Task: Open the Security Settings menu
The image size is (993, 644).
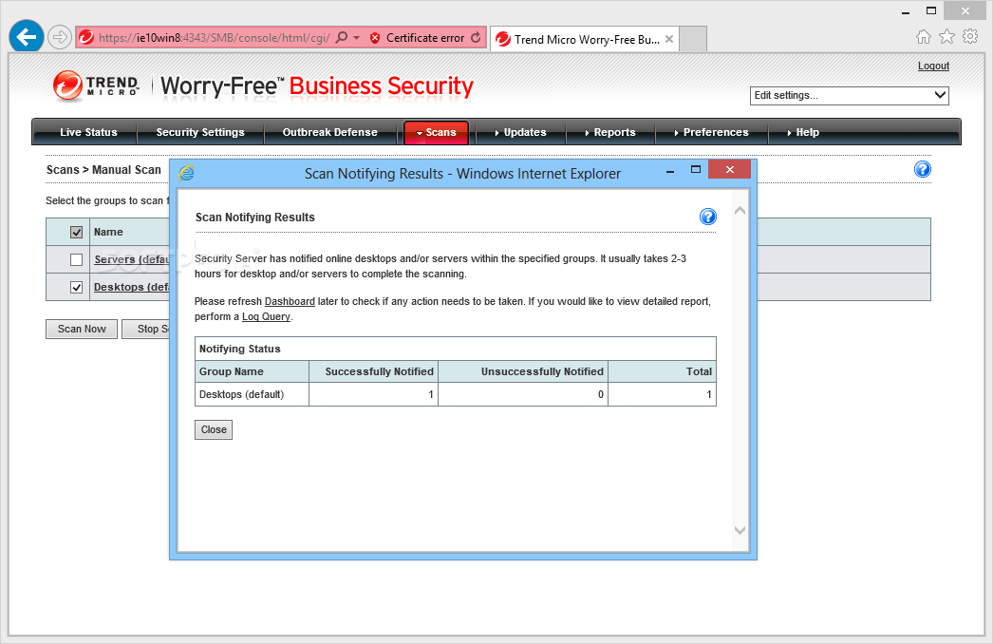Action: 200,132
